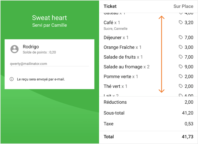Click the tag icon on Thé vert
The image size is (198, 144).
point(181,86)
